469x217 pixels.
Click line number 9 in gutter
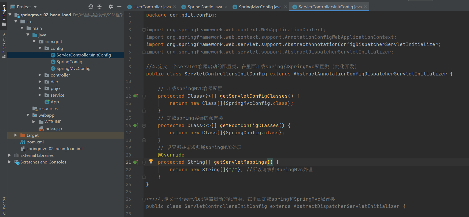point(130,74)
